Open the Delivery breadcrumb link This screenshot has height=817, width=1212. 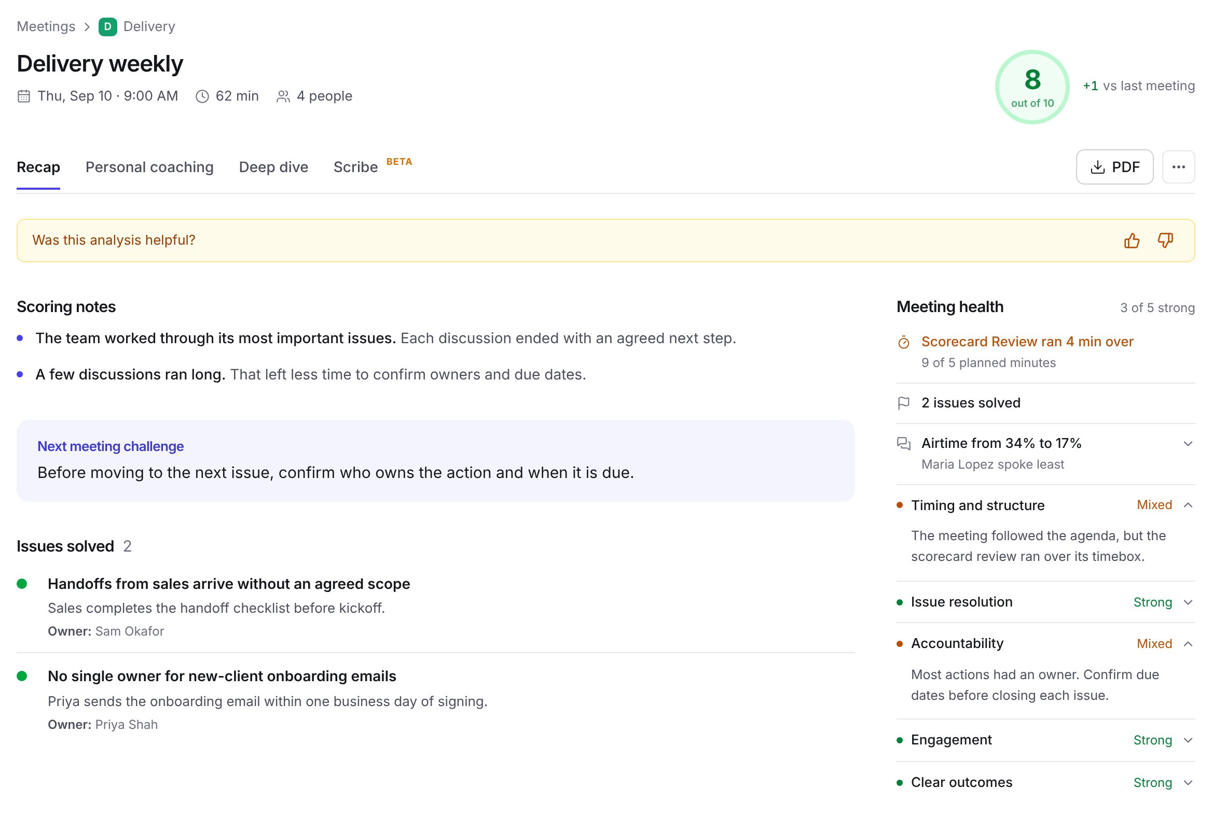pos(148,26)
